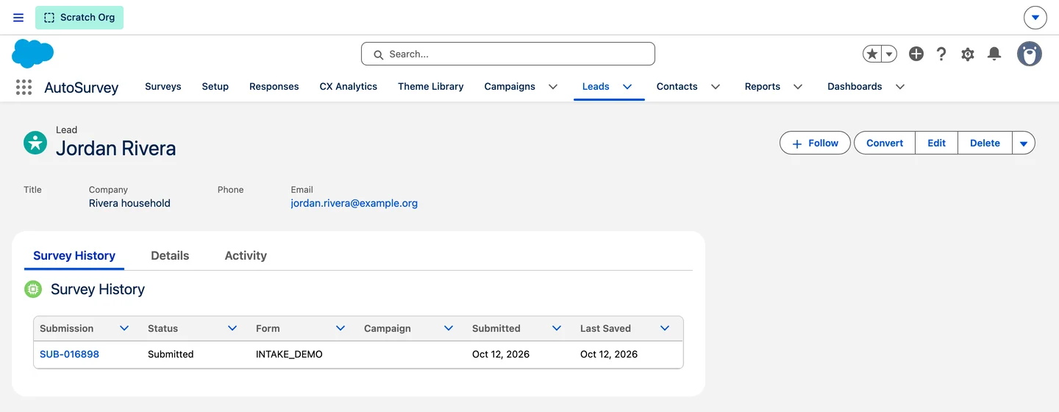Click the Rivera household company value
This screenshot has height=412, width=1059.
coord(129,203)
